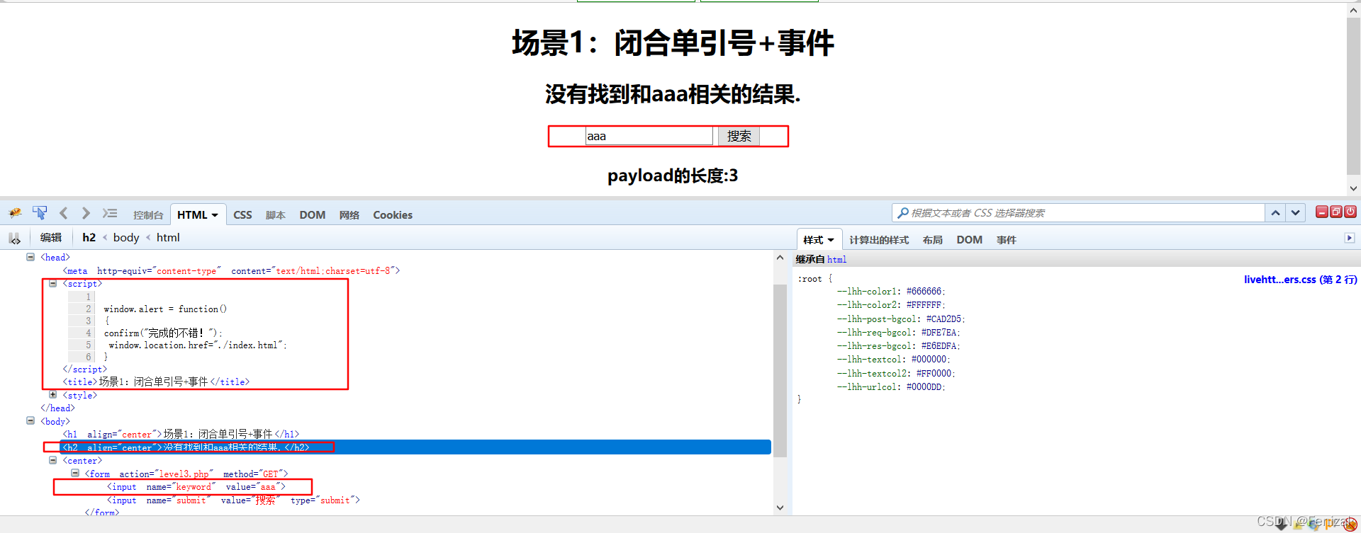Select the input name="submit" row
The width and height of the screenshot is (1361, 533).
pyautogui.click(x=233, y=500)
